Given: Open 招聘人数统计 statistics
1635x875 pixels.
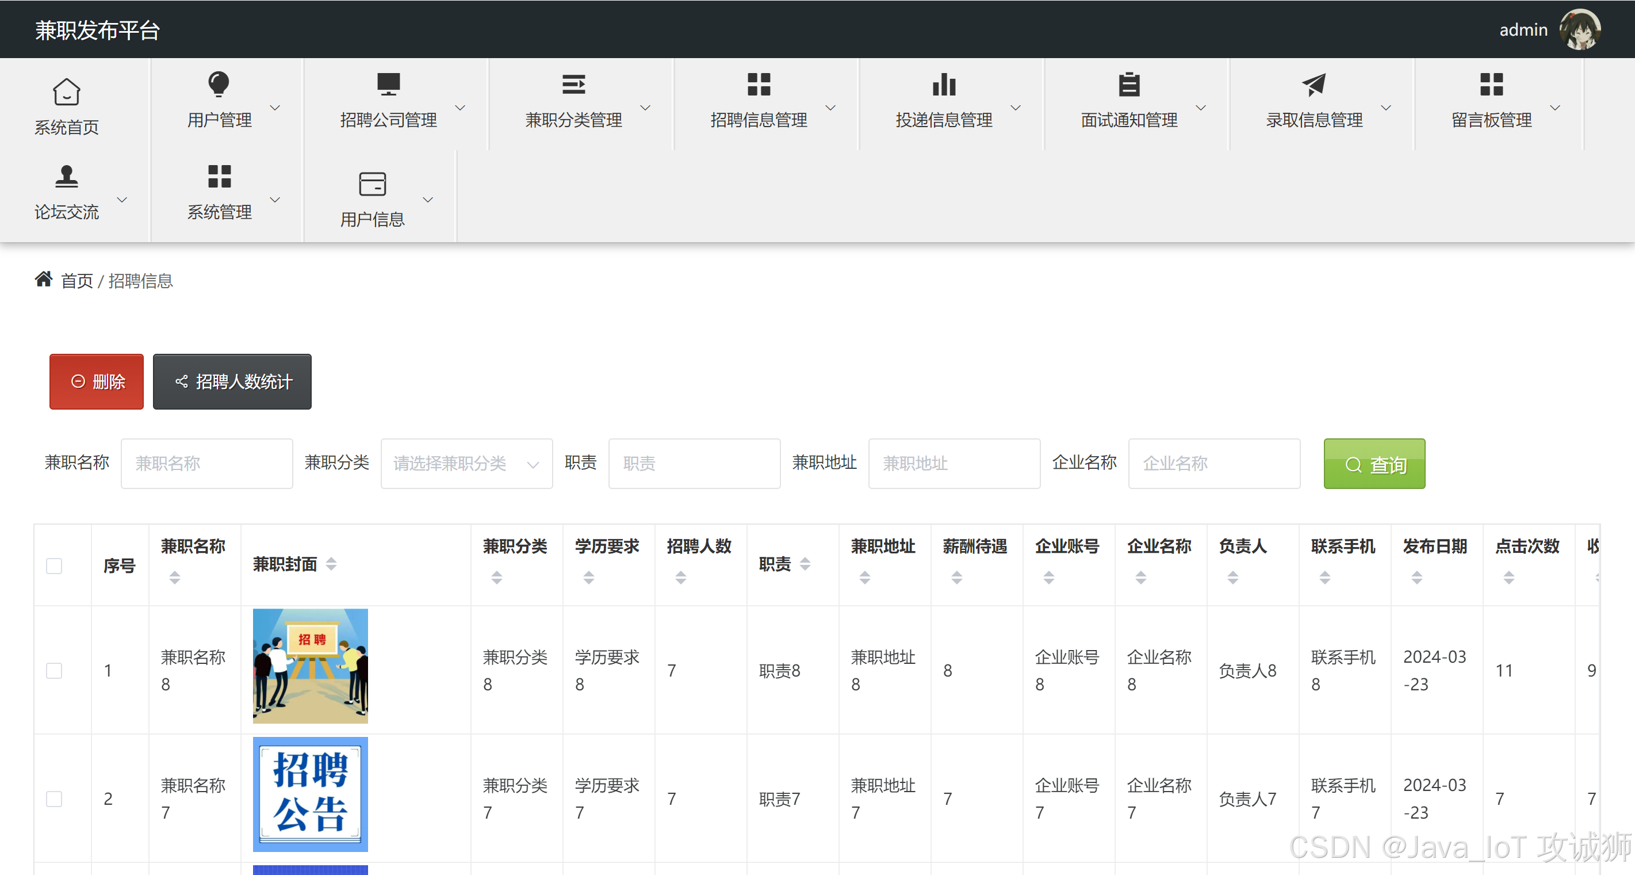Looking at the screenshot, I should 232,381.
